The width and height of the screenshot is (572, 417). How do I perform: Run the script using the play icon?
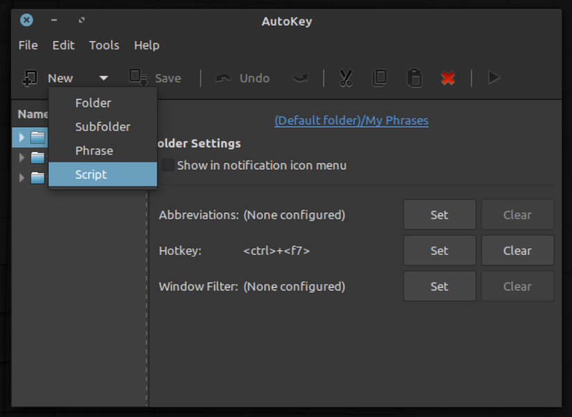[x=494, y=78]
